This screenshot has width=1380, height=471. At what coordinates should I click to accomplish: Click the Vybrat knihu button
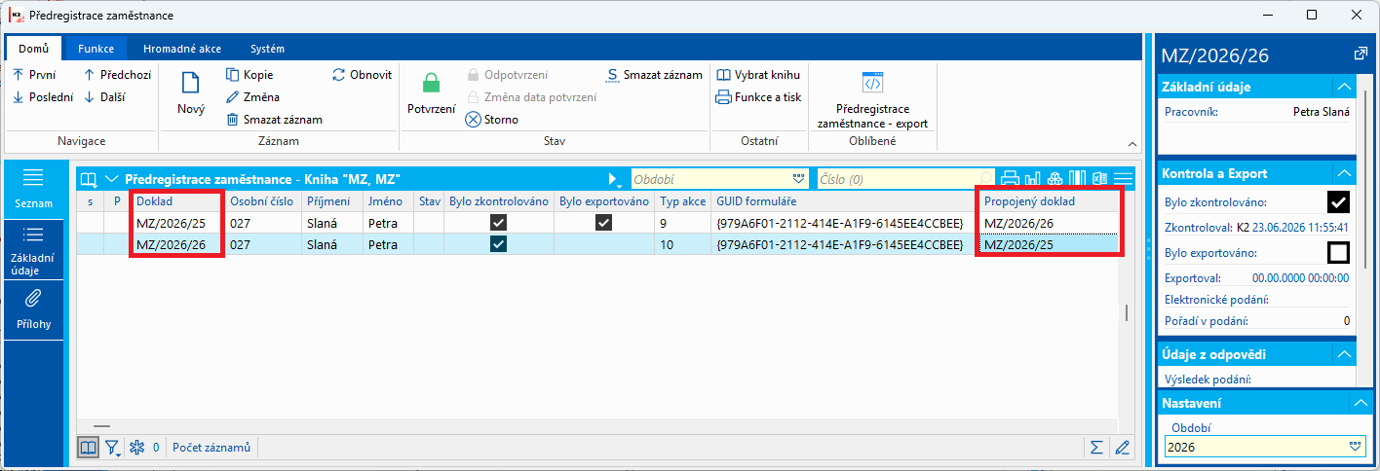[758, 75]
